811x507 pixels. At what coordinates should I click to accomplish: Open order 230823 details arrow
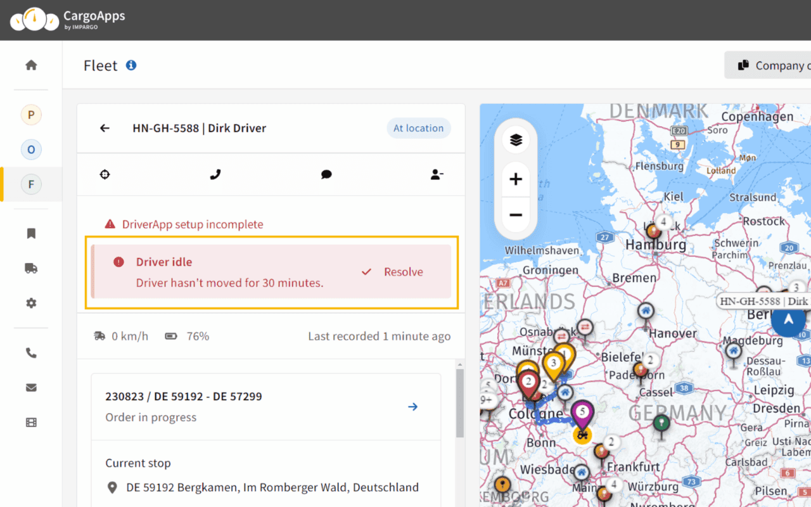point(412,407)
